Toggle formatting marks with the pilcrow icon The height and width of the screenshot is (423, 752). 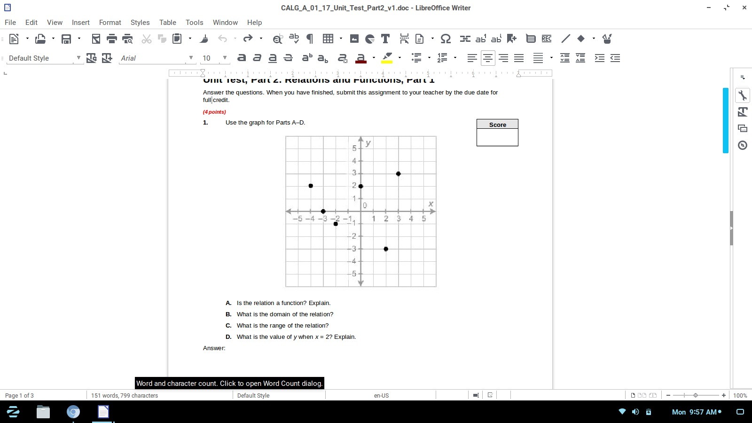309,39
